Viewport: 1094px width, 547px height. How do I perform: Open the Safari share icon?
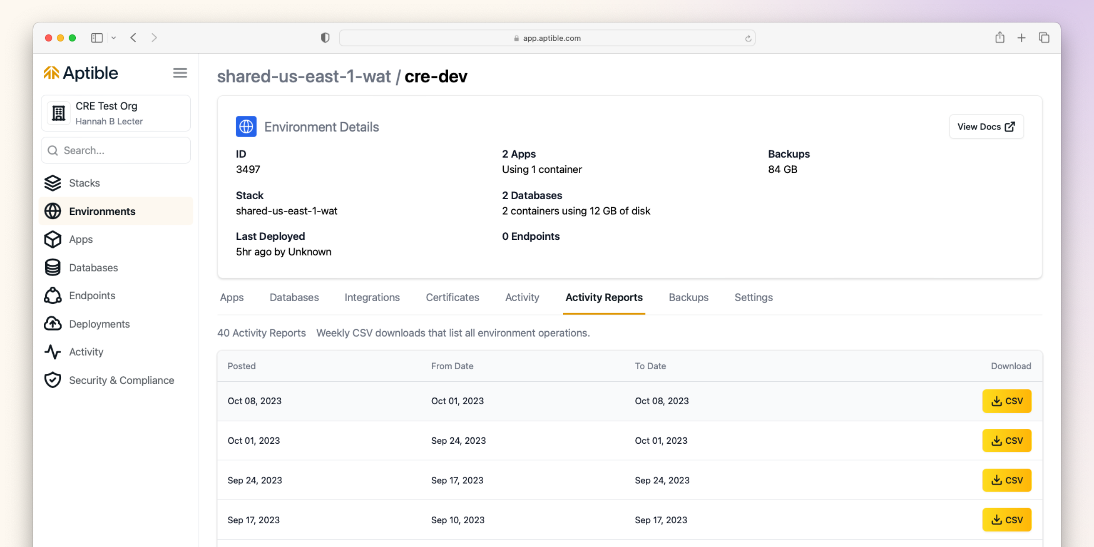[x=999, y=38]
